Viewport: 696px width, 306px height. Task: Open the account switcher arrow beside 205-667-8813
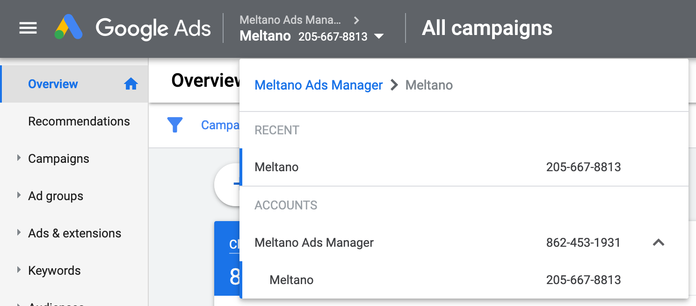[379, 36]
